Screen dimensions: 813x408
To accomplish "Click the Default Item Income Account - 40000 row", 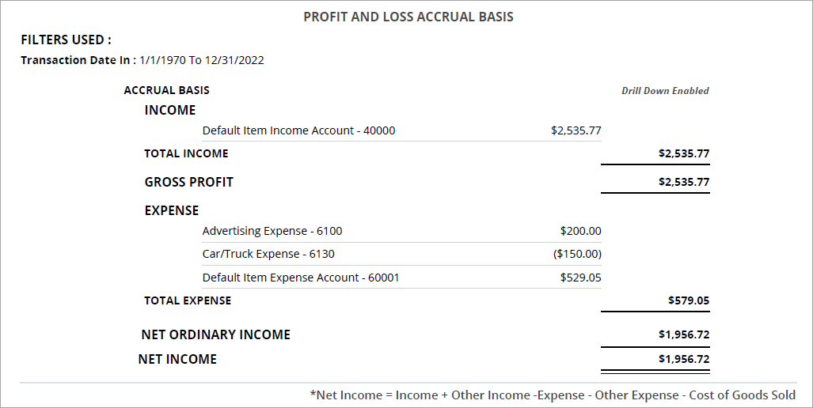I will [x=298, y=130].
